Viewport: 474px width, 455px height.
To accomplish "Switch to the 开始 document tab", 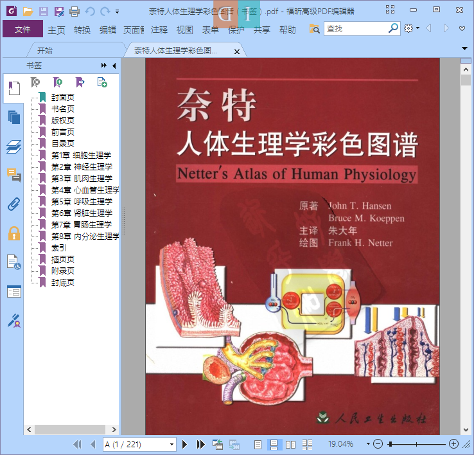I will (x=45, y=50).
